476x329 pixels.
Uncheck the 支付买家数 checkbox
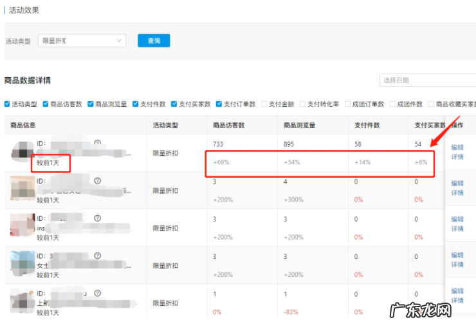pyautogui.click(x=174, y=104)
